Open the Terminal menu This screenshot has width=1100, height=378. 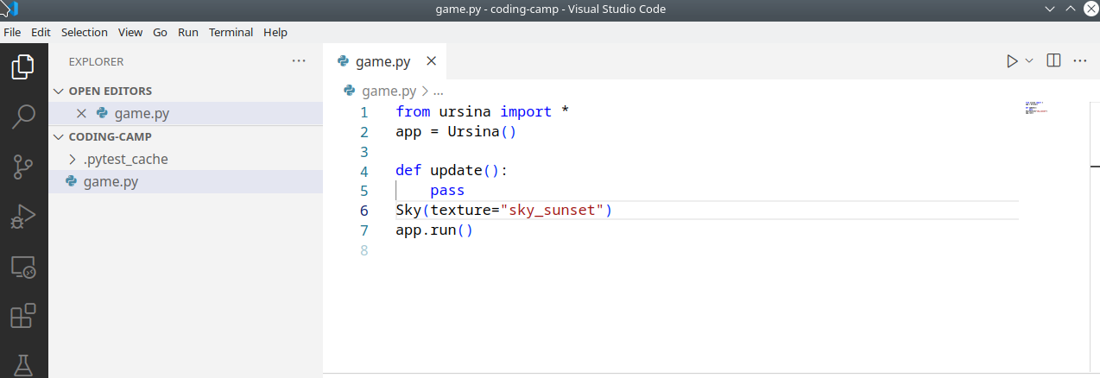[x=231, y=32]
